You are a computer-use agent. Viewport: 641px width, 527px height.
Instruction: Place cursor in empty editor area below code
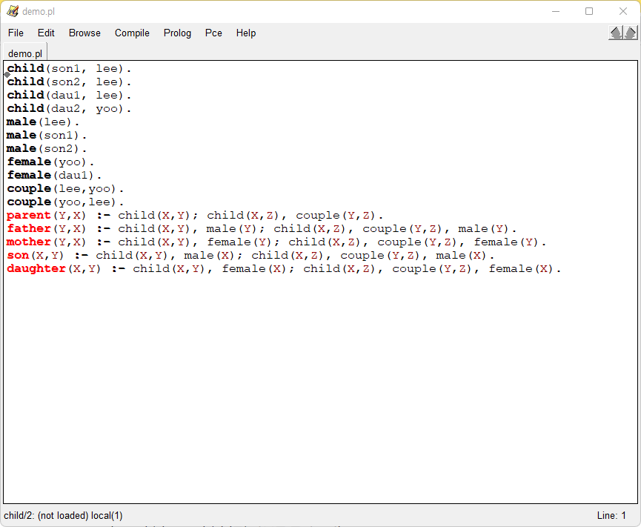[320, 388]
